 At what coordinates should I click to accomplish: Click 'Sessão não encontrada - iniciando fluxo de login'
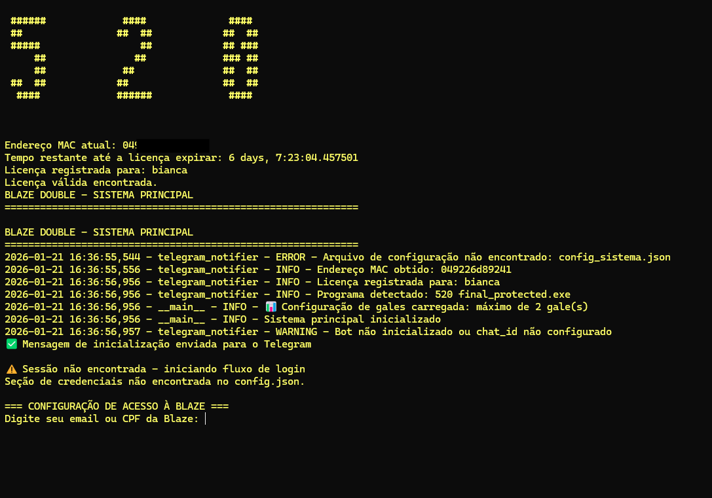click(x=164, y=369)
